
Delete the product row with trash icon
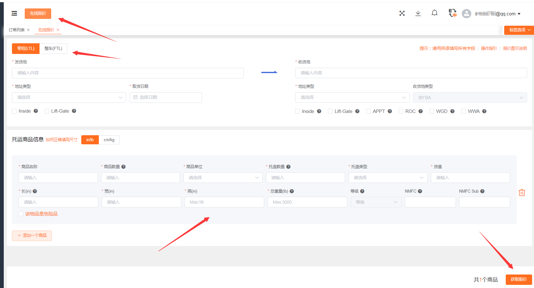tap(522, 193)
